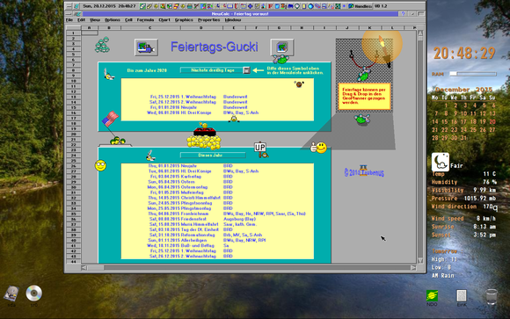Open the Cell menu

tap(128, 20)
